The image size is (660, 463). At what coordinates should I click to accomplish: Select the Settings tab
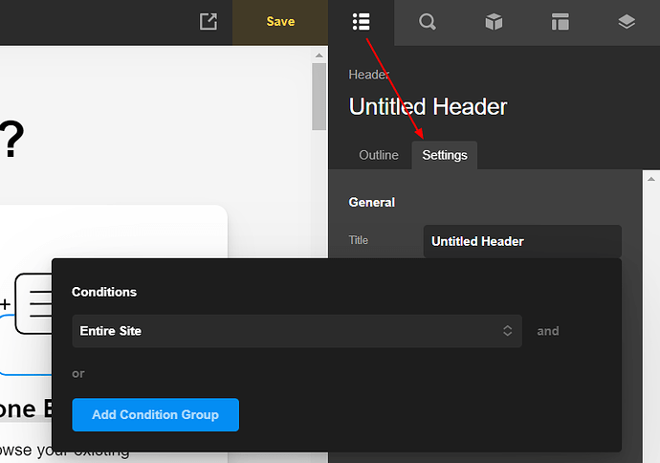pyautogui.click(x=445, y=155)
